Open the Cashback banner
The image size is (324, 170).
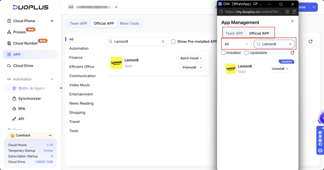pos(31,135)
